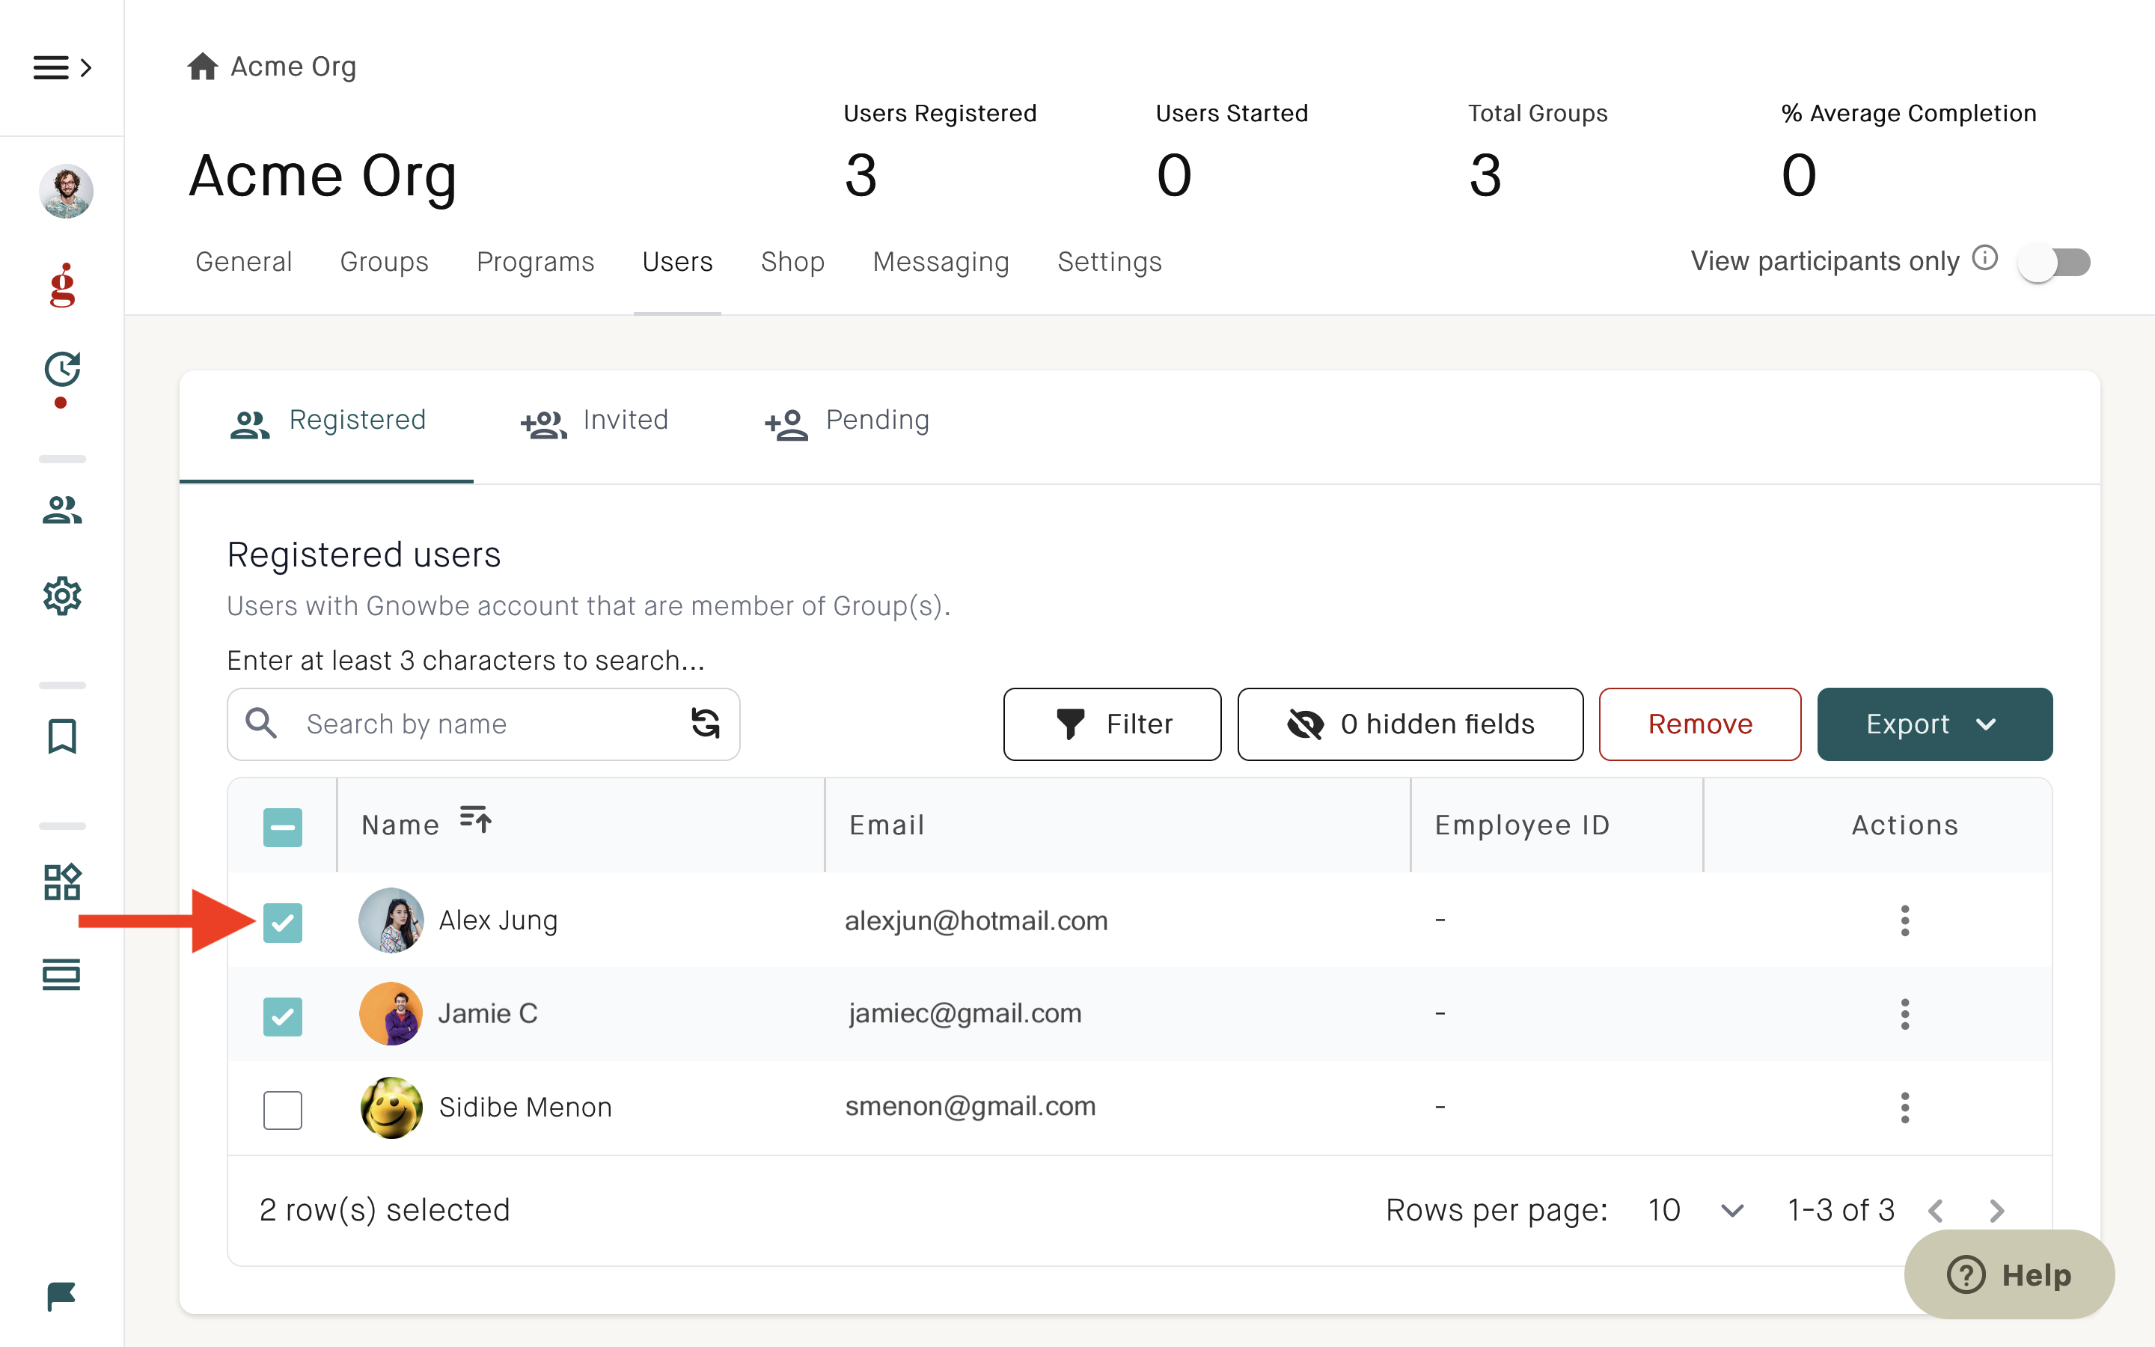Expand the sidebar hamburger menu
Viewport: 2155px width, 1347px height.
(x=61, y=67)
